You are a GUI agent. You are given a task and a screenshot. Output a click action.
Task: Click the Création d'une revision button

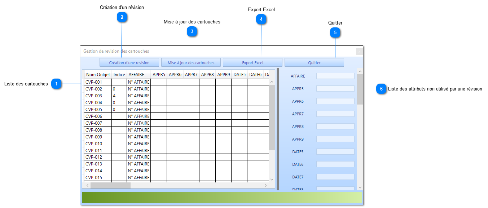(x=129, y=62)
